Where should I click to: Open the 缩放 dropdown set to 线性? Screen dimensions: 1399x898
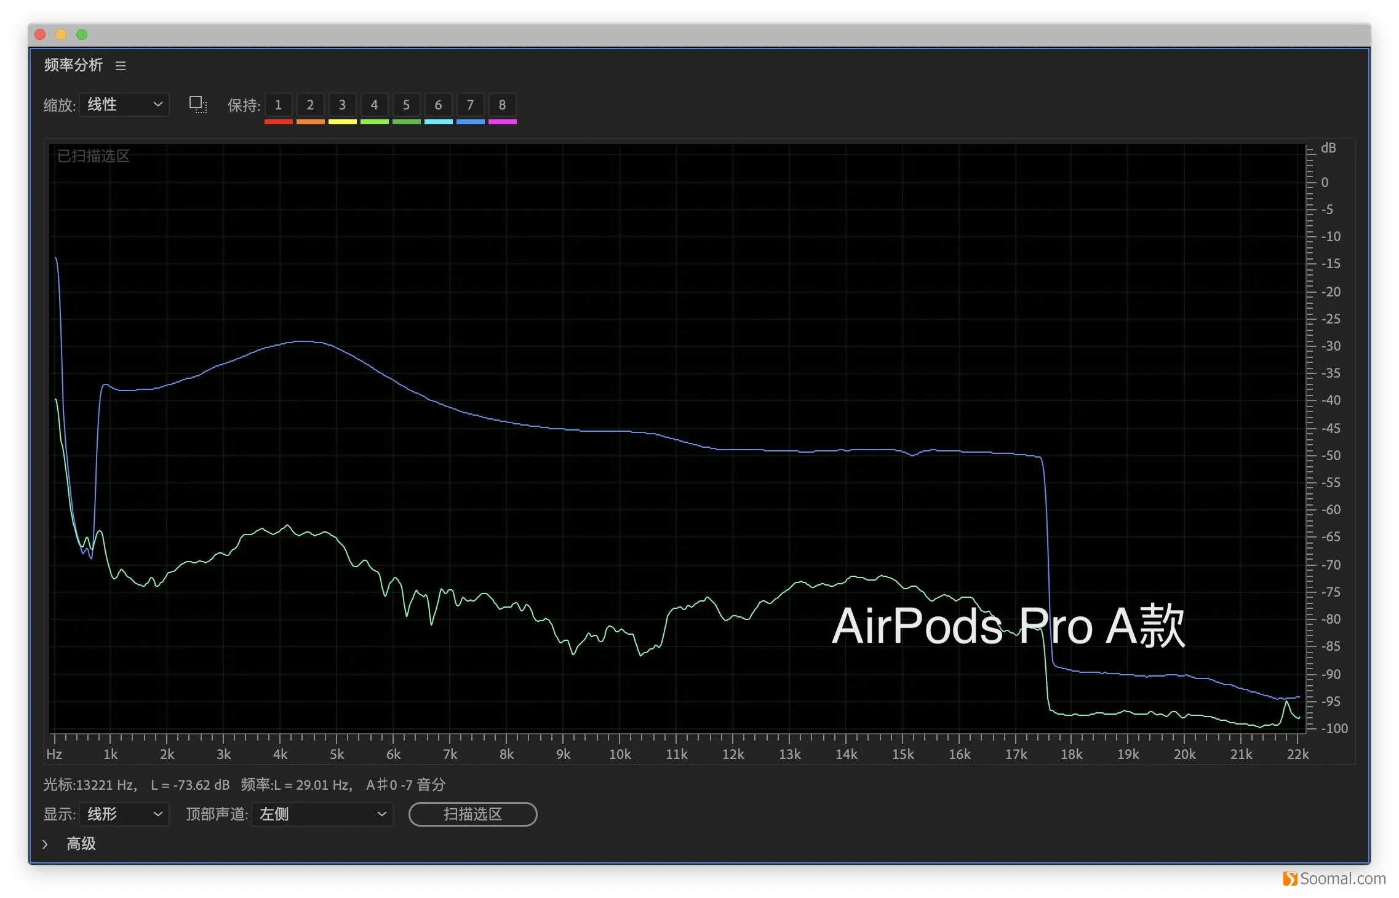(124, 105)
